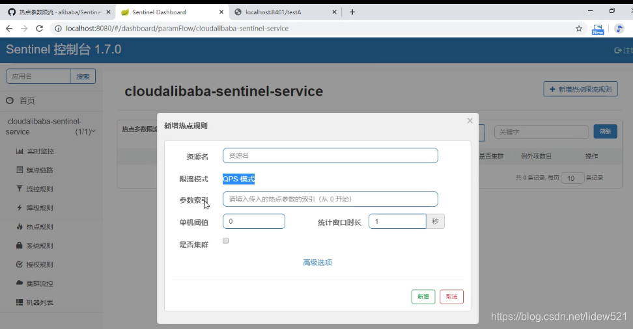Image resolution: width=633 pixels, height=329 pixels.
Task: Open a new browser tab
Action: tap(352, 12)
